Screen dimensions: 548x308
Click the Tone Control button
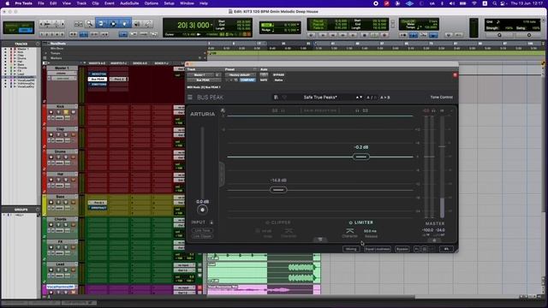(x=442, y=98)
